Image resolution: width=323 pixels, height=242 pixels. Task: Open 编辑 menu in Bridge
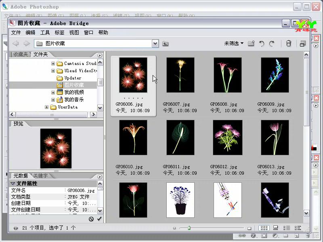click(x=31, y=33)
